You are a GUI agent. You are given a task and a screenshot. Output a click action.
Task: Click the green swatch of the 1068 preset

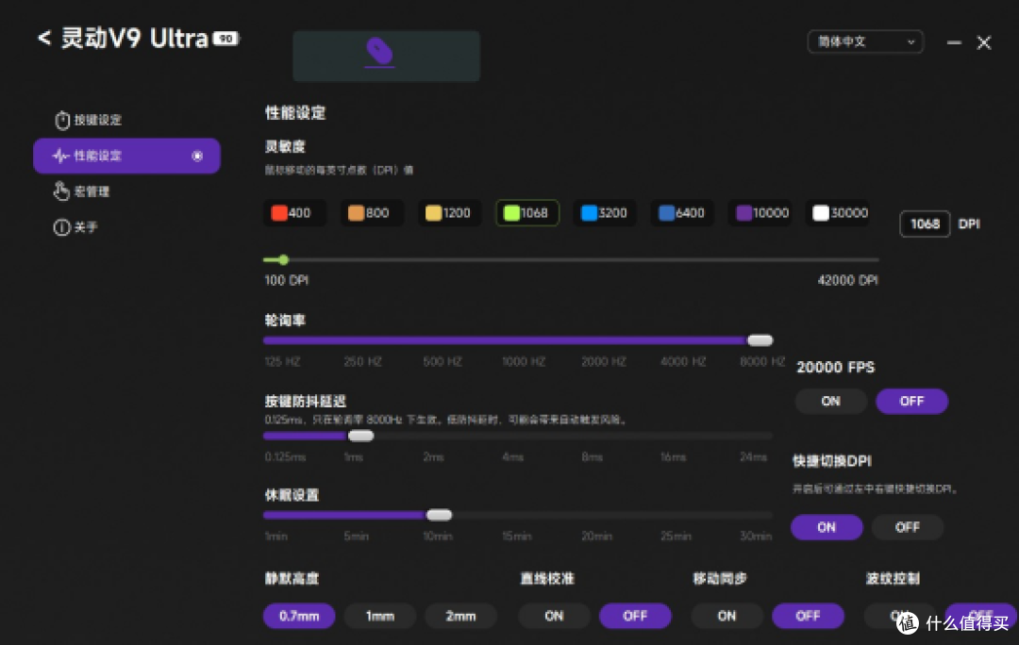click(x=512, y=213)
